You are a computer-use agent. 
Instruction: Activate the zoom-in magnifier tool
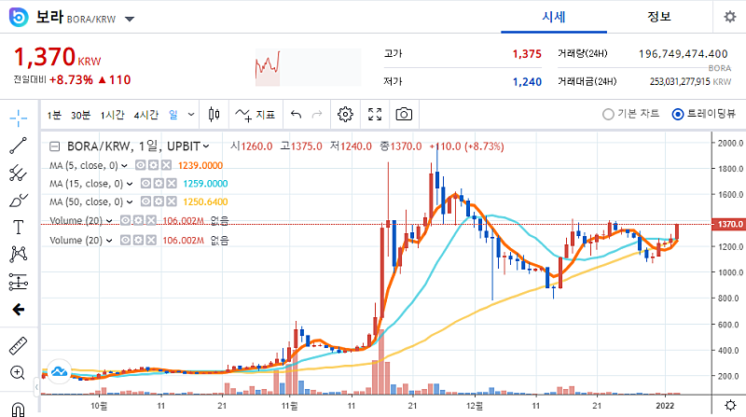click(x=18, y=373)
